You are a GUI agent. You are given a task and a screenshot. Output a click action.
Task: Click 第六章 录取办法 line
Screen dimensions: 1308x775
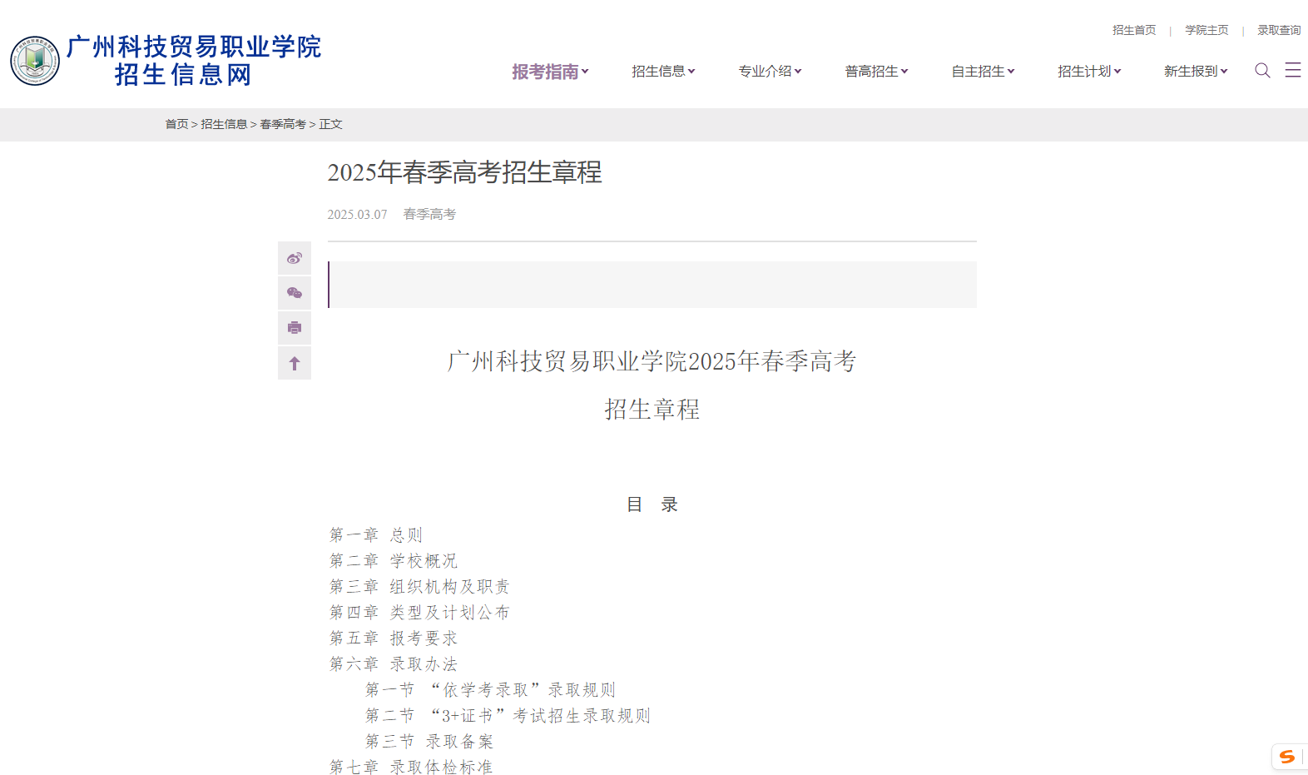394,663
